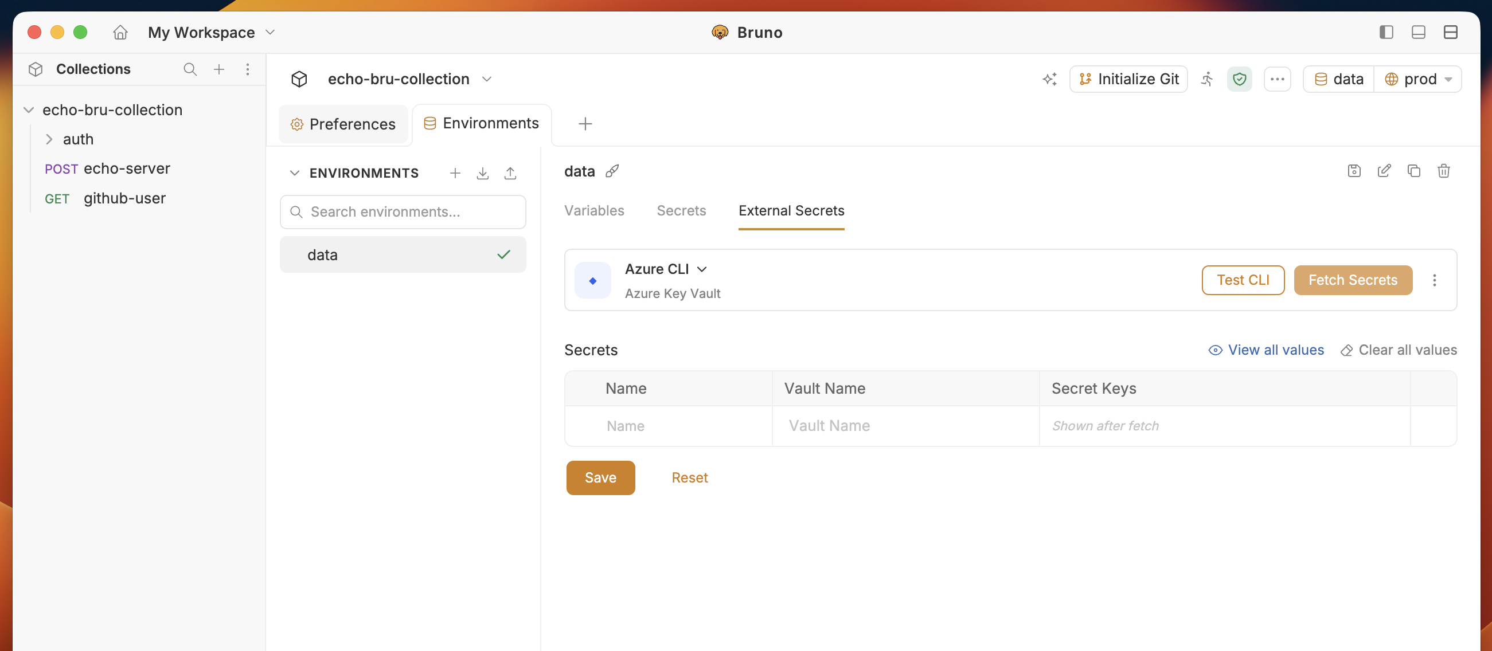Toggle the bottom panel layout icon
This screenshot has width=1492, height=651.
tap(1418, 33)
